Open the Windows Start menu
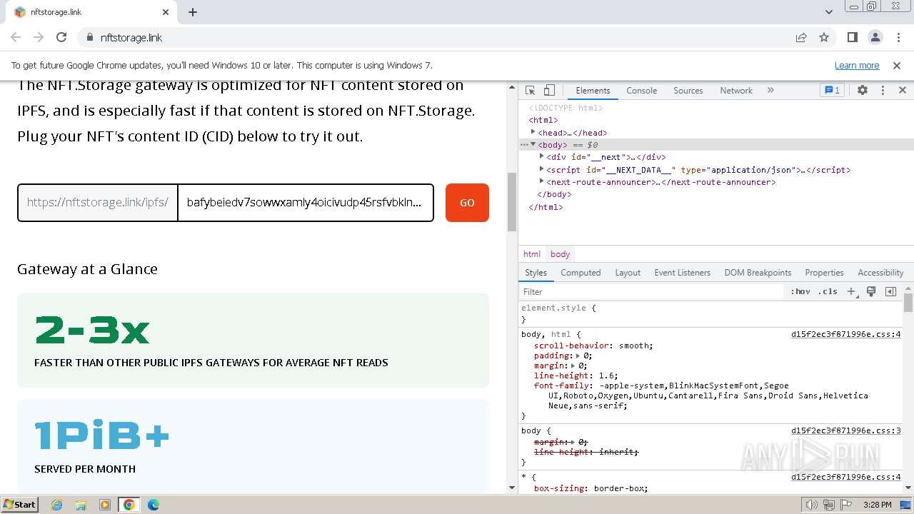This screenshot has height=514, width=914. click(x=19, y=504)
